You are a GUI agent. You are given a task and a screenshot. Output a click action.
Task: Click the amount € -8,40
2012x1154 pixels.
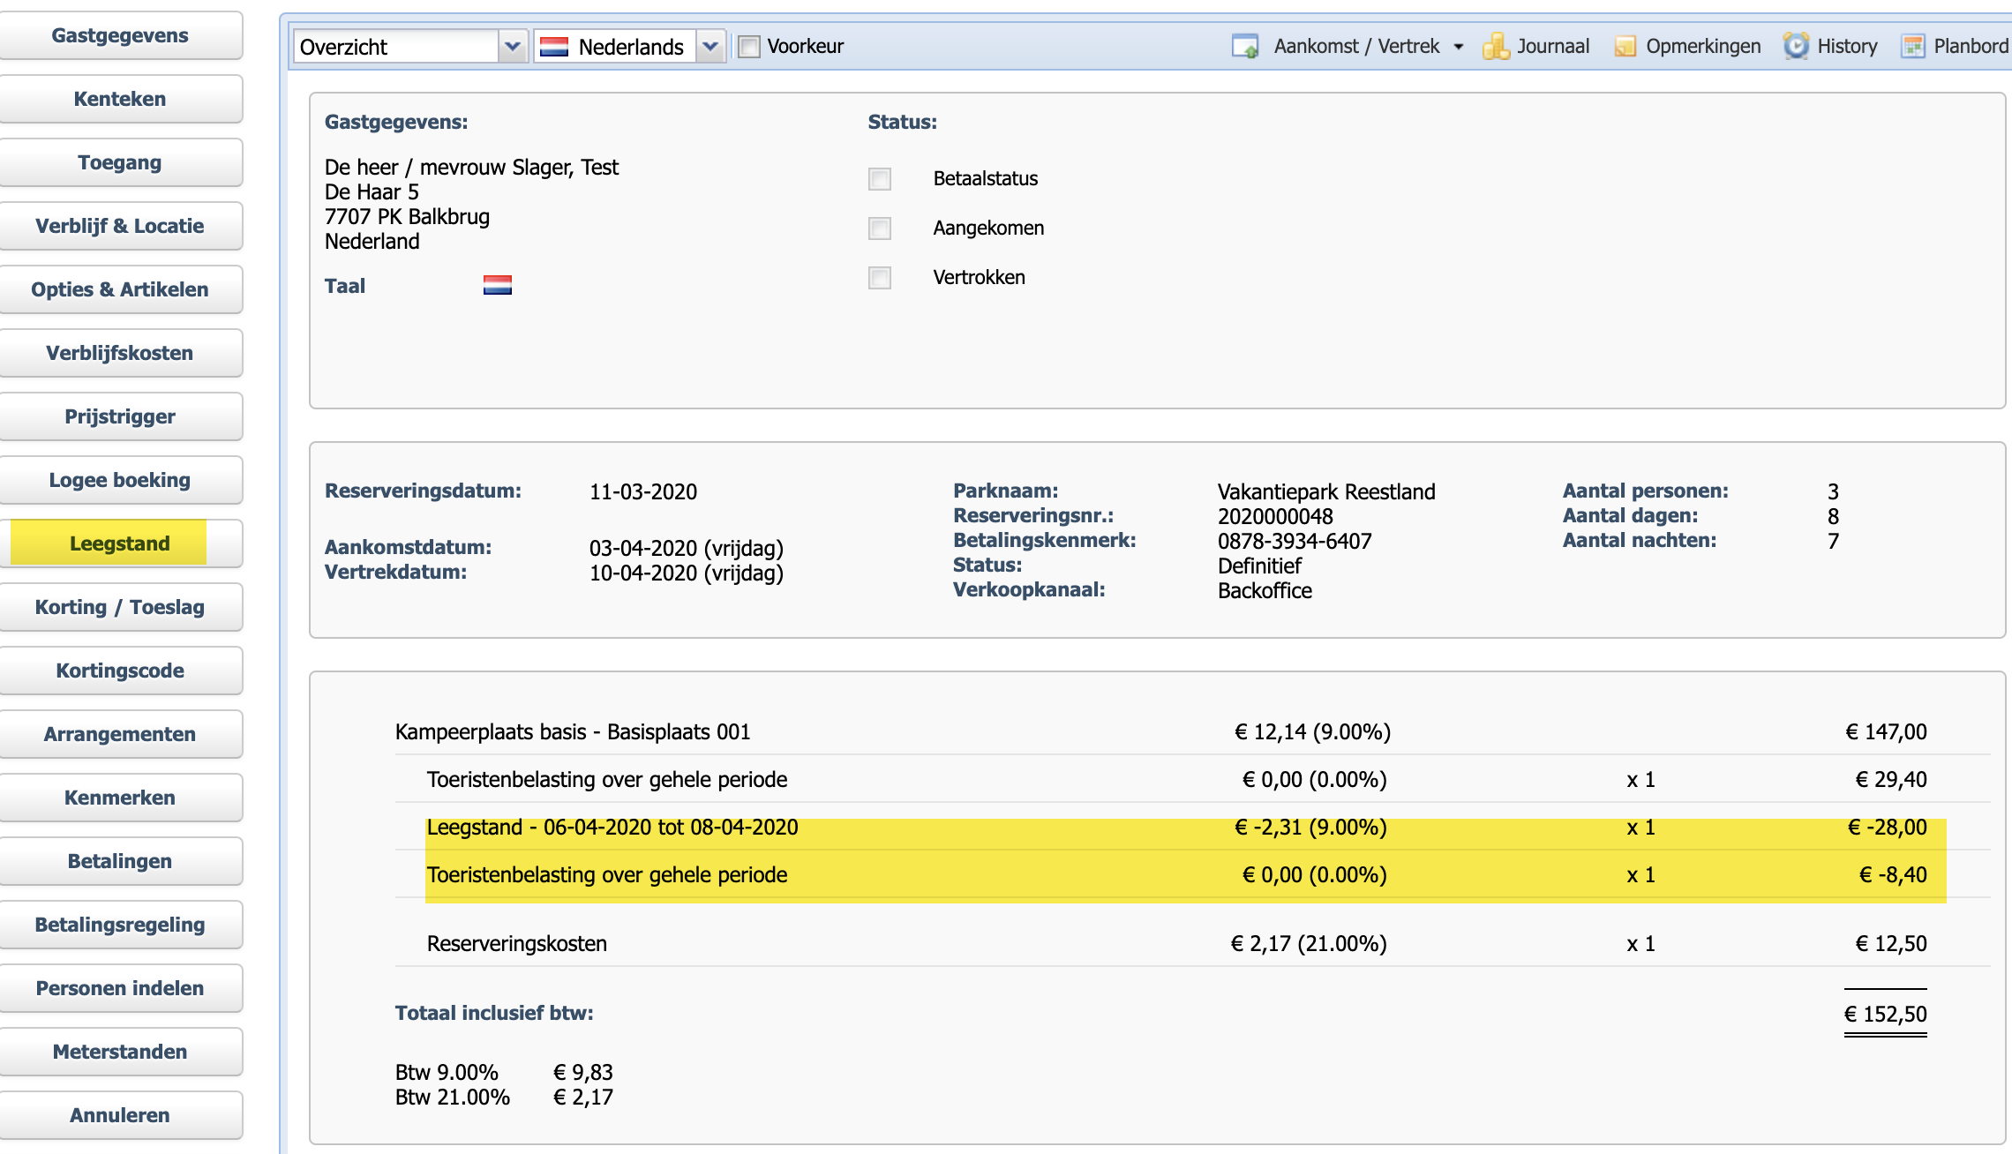1893,875
